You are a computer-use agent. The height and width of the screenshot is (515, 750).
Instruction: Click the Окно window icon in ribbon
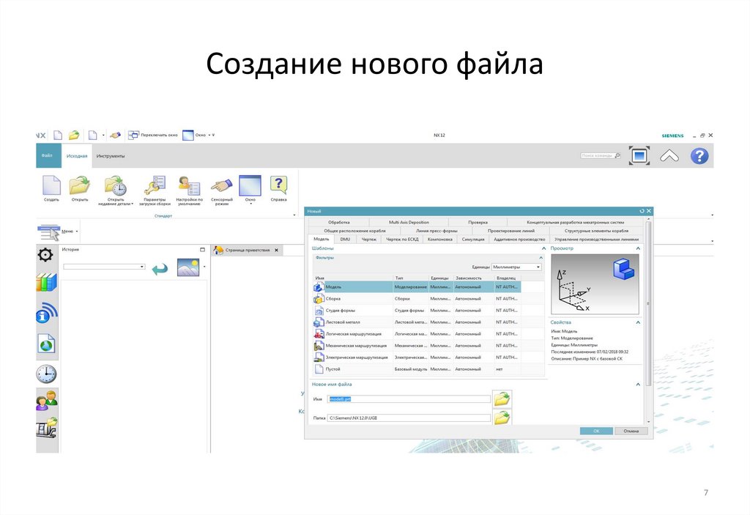point(250,185)
